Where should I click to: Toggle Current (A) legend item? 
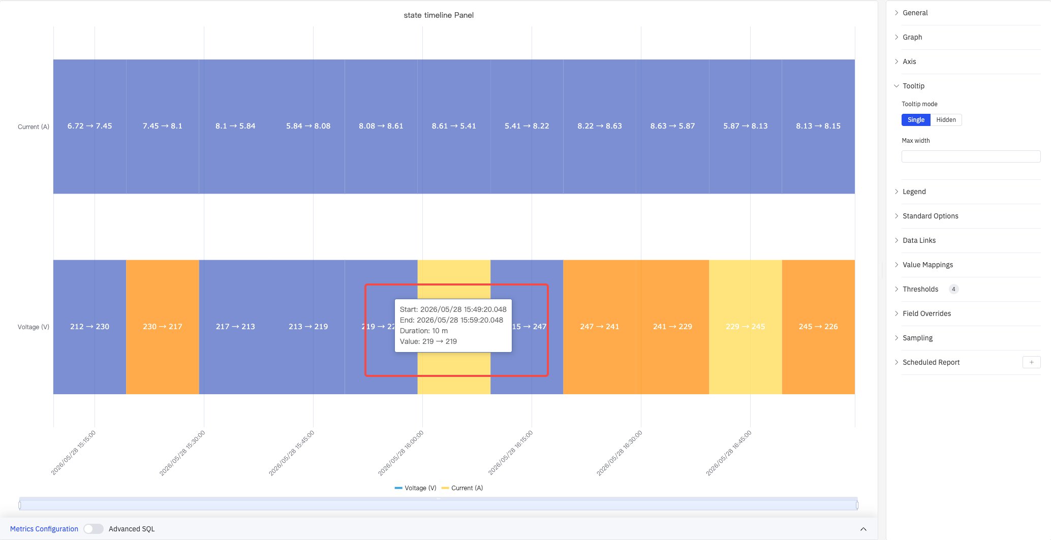point(462,488)
